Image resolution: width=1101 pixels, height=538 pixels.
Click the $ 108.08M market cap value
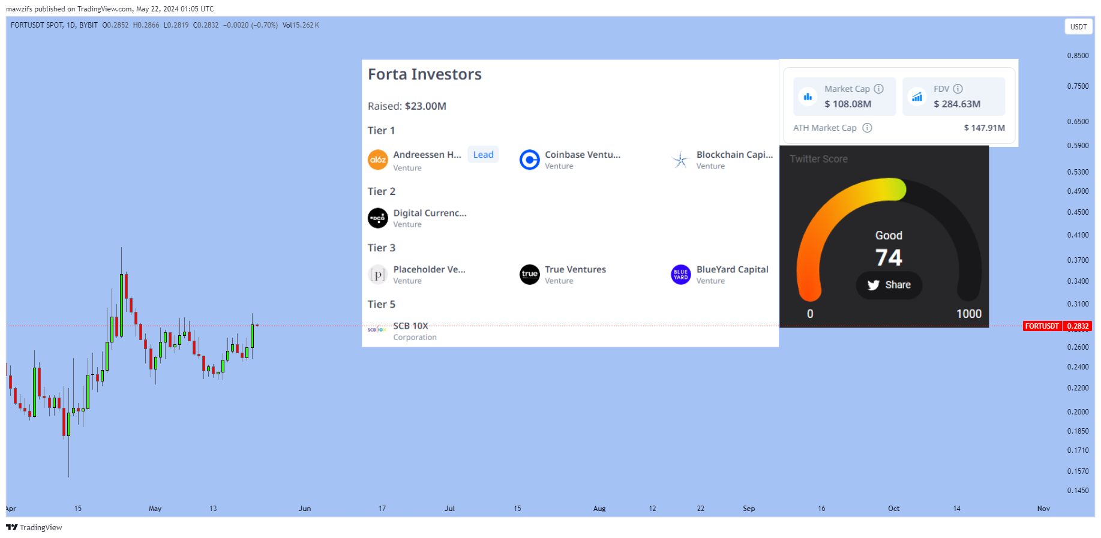(847, 104)
